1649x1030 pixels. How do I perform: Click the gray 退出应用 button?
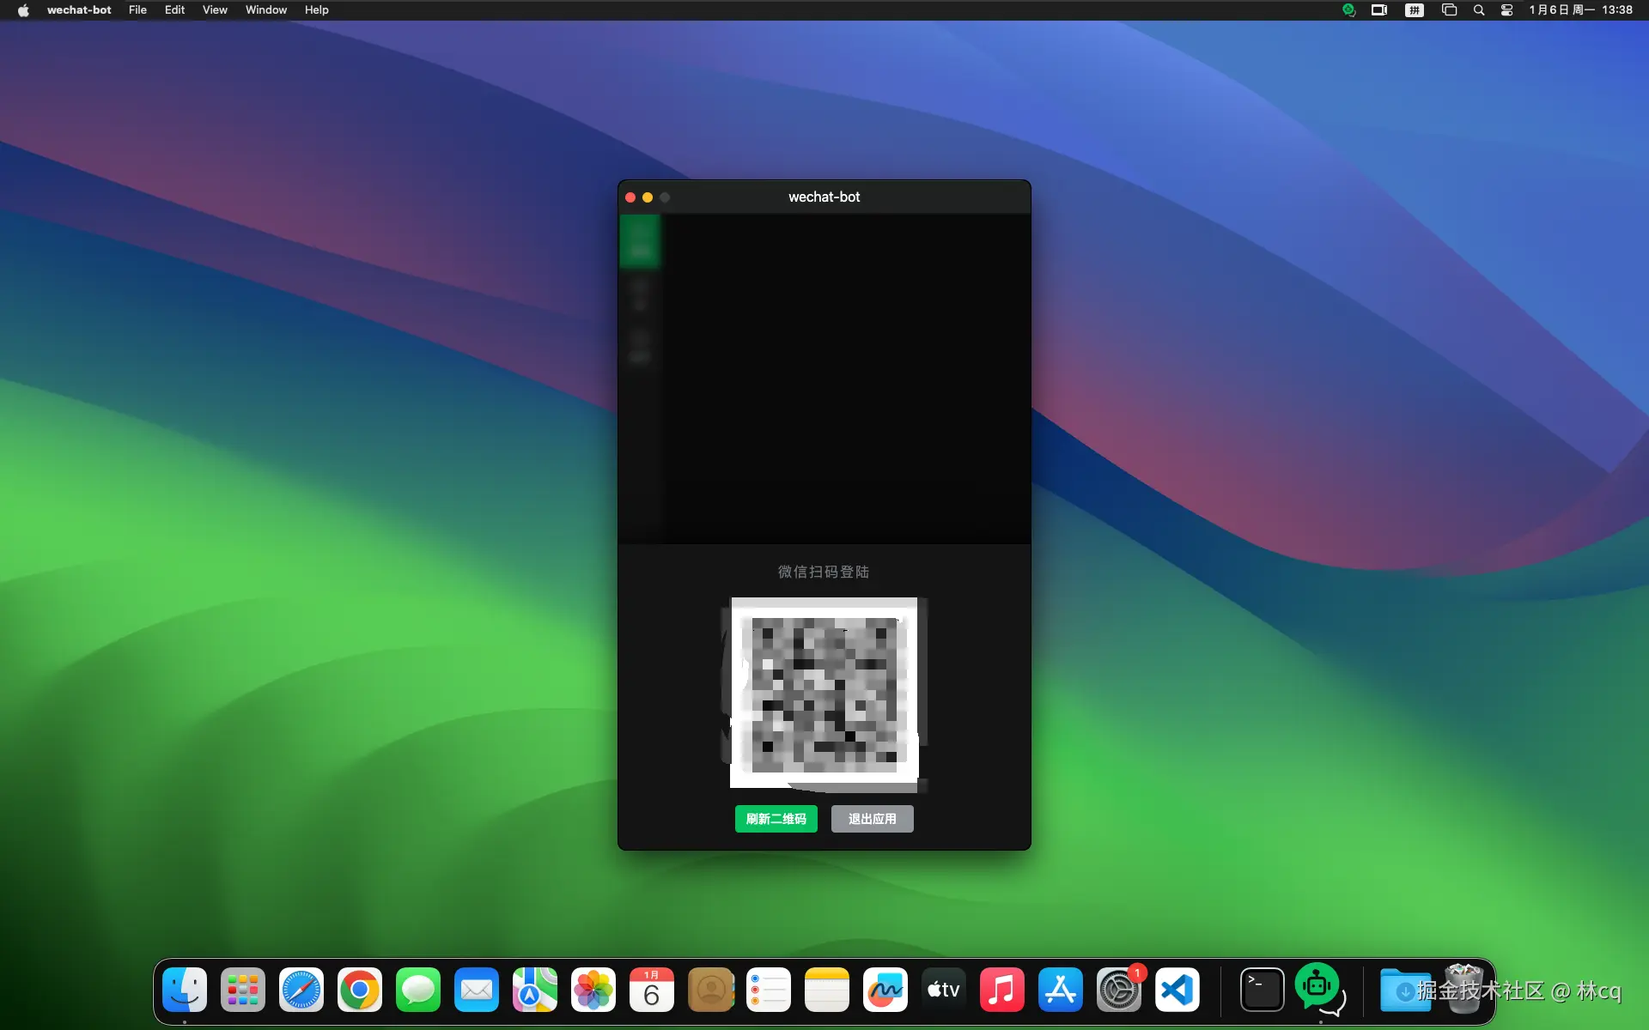click(x=872, y=819)
